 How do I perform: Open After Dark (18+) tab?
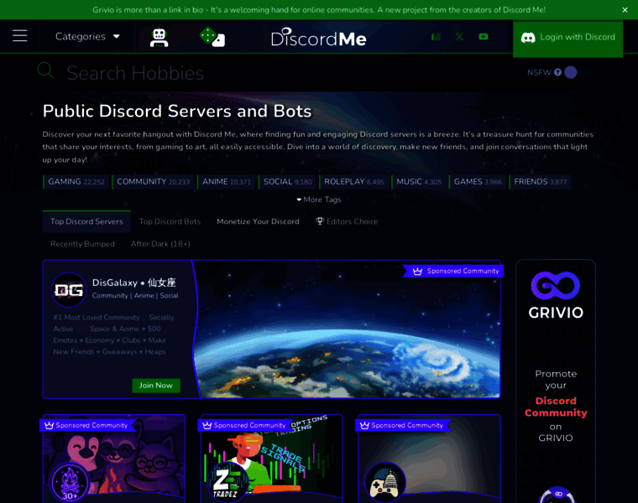[160, 244]
